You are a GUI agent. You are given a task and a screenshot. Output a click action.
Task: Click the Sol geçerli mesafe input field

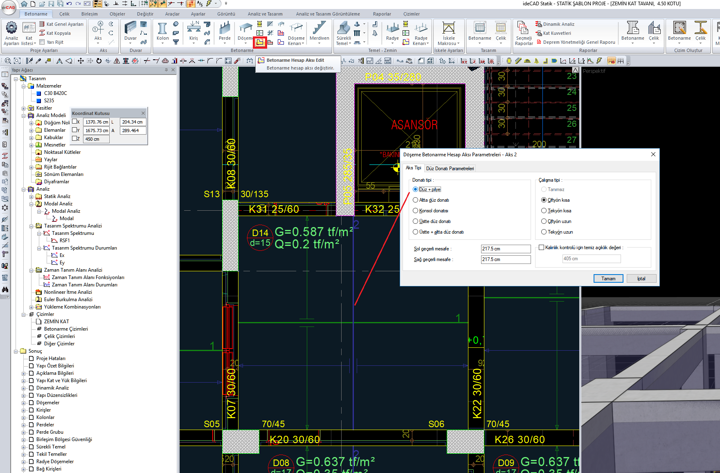click(x=506, y=249)
